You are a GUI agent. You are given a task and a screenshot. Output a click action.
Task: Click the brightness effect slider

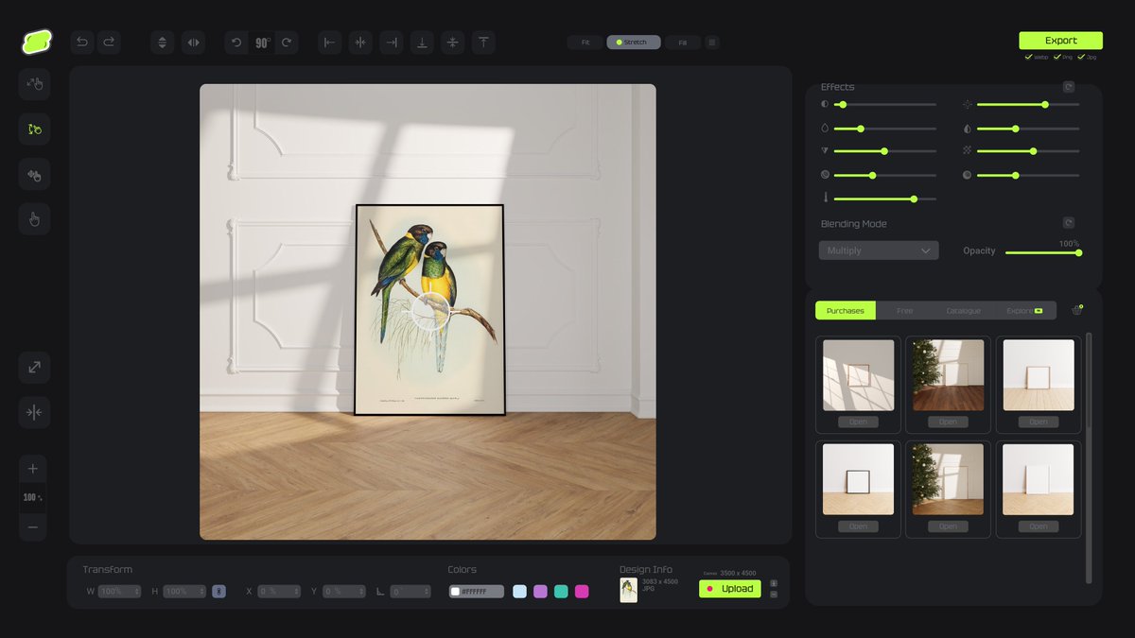click(x=1028, y=104)
